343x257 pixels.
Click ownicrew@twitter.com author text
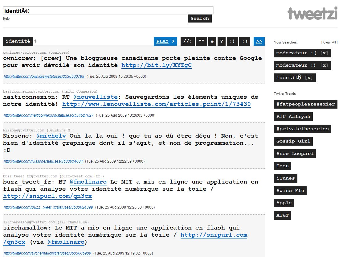[x=25, y=52]
